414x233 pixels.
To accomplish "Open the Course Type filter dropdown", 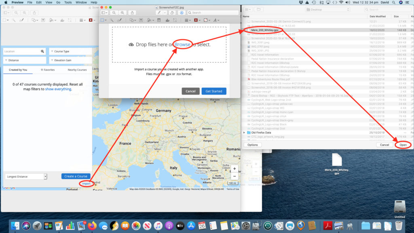I will pos(70,51).
